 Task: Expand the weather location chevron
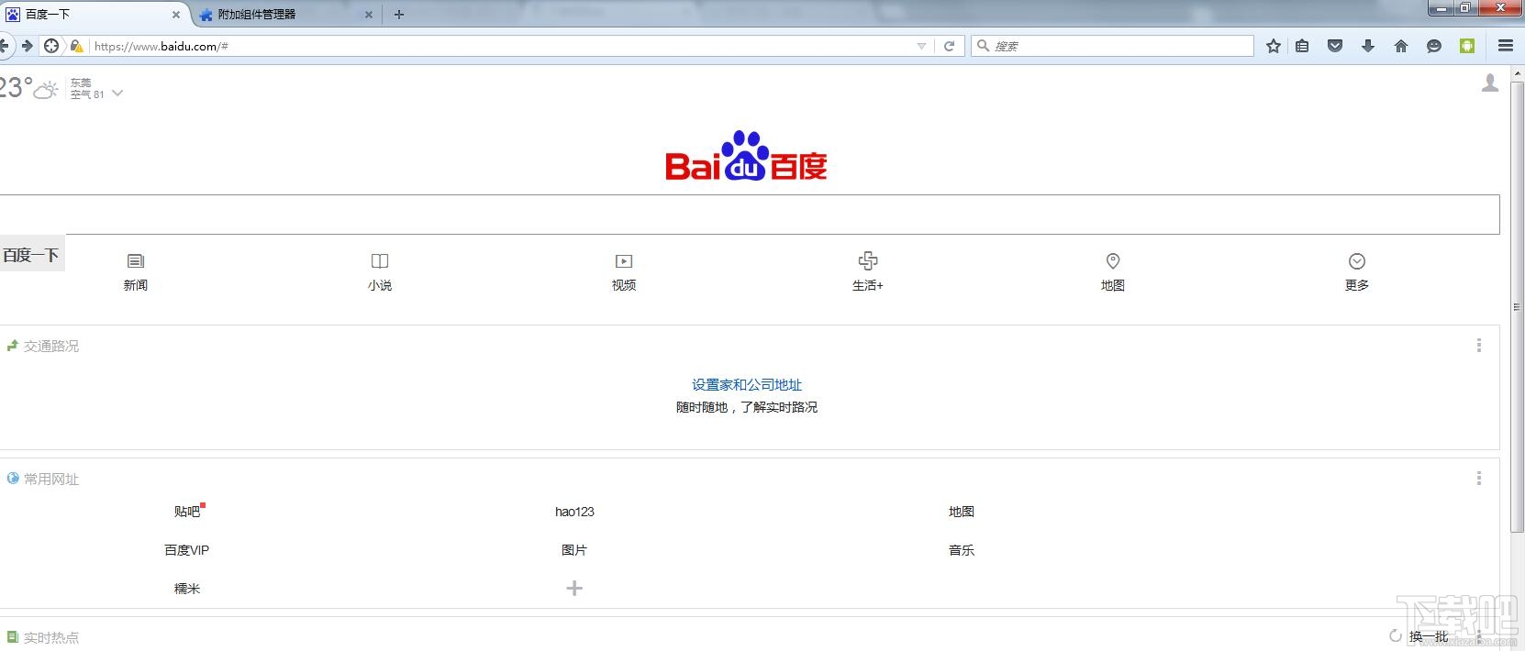click(x=117, y=94)
